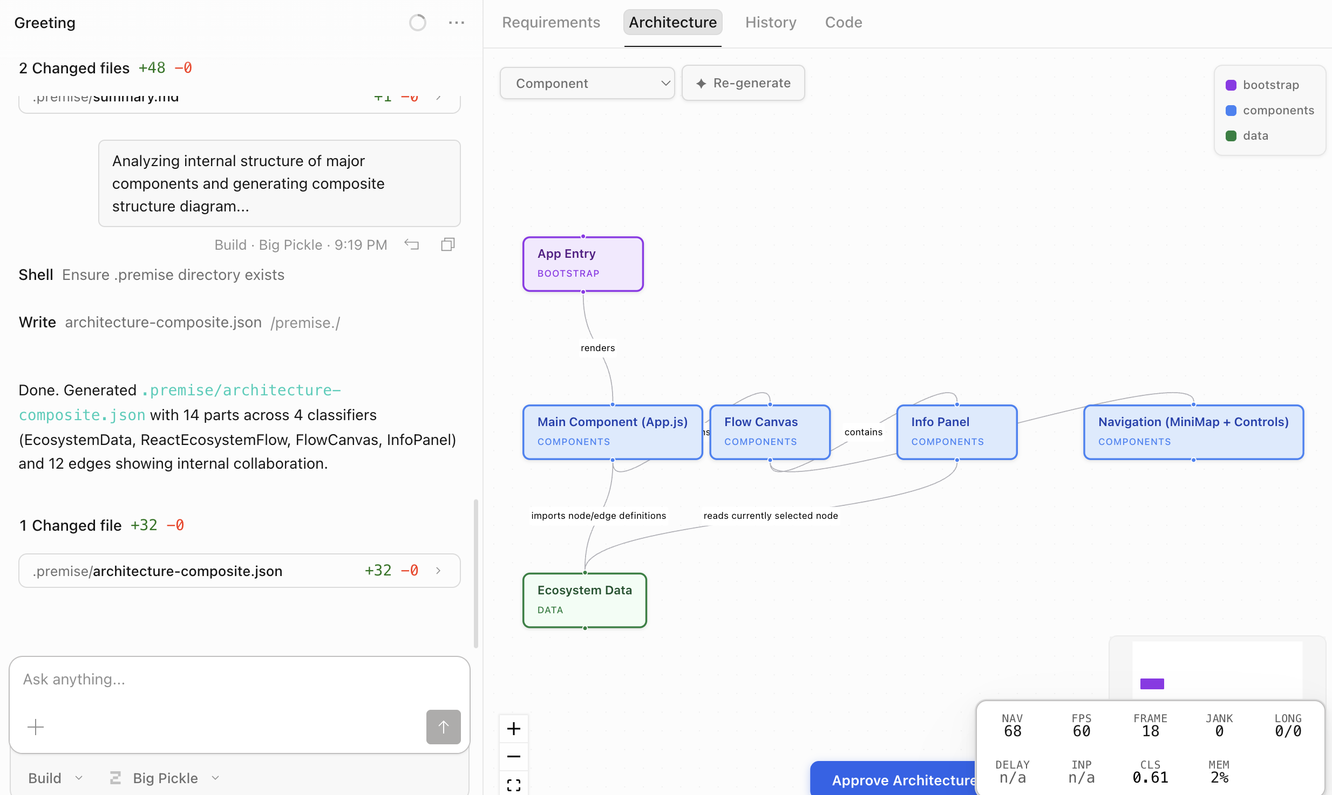Click the Greeting session title
Image resolution: width=1332 pixels, height=795 pixels.
[x=45, y=23]
